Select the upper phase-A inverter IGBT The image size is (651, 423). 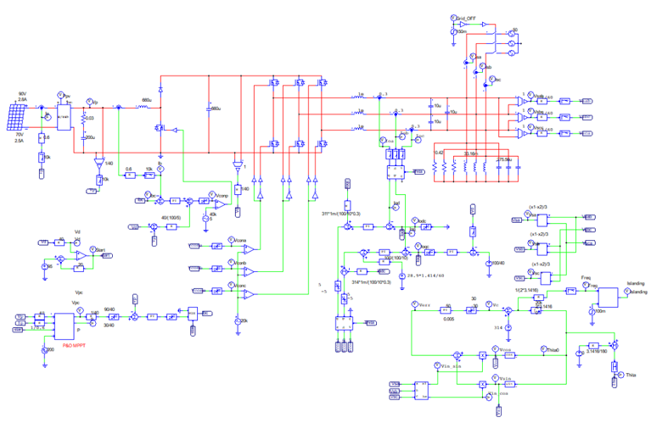(274, 82)
